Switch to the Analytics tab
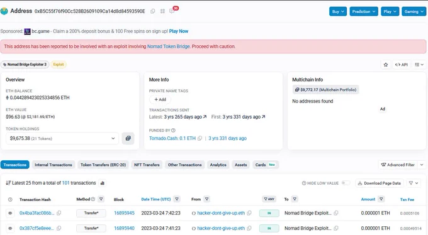This screenshot has width=428, height=235. [x=218, y=165]
